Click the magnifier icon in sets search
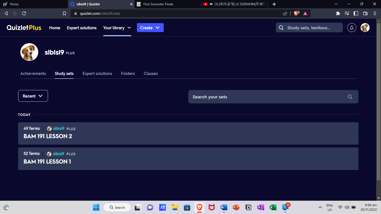This screenshot has width=381, height=214. tap(350, 97)
